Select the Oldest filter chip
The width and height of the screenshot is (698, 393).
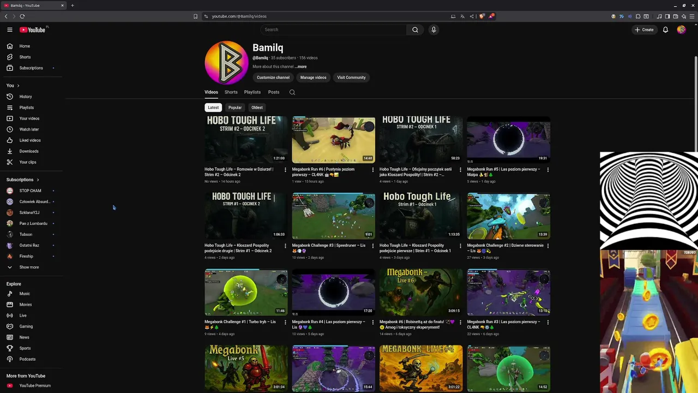[x=257, y=108]
